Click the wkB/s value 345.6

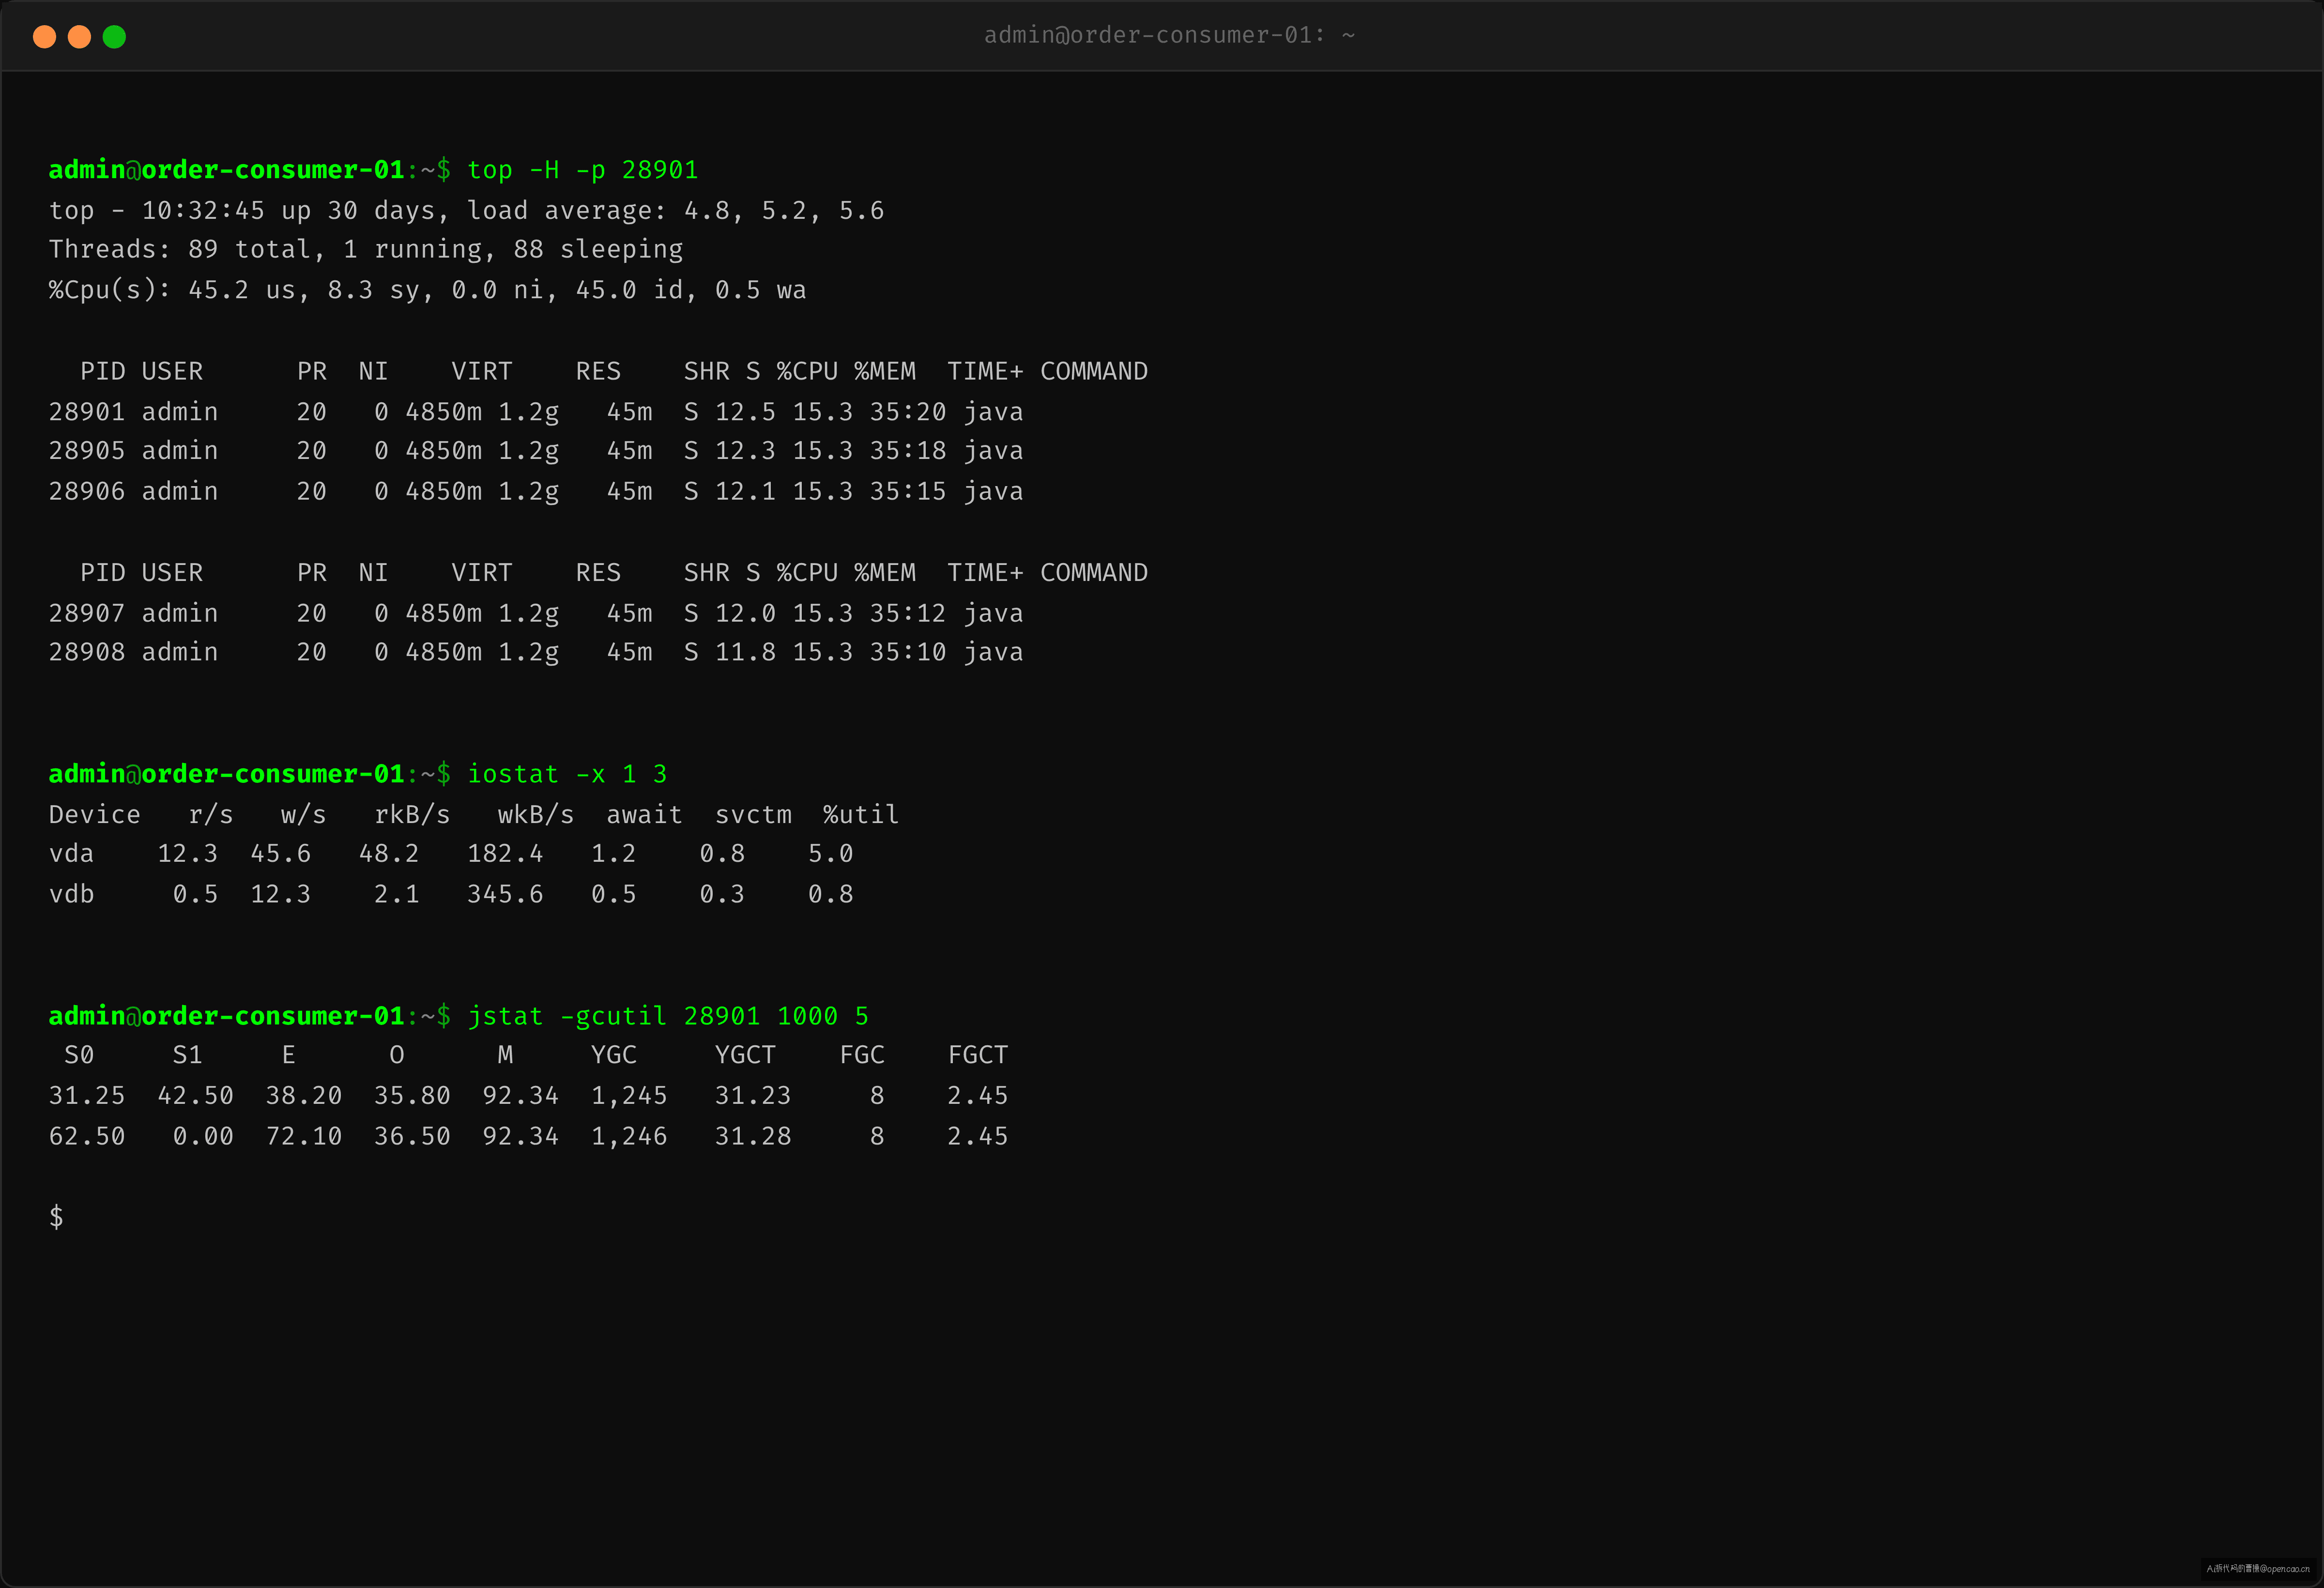[505, 895]
